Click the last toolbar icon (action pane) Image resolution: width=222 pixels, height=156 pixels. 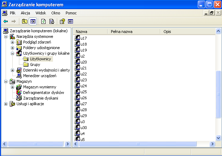point(70,21)
